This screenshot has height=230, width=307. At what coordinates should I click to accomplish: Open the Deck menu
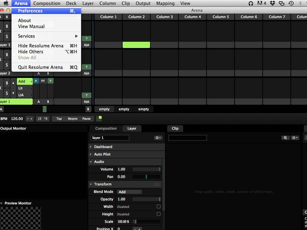71,3
